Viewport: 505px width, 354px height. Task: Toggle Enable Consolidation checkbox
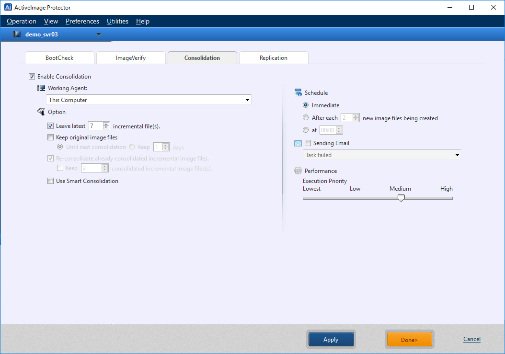tap(32, 76)
